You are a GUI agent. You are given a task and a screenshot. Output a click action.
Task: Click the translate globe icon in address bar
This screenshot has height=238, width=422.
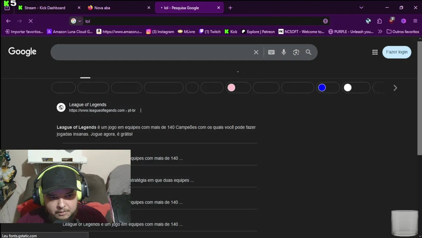point(325,21)
